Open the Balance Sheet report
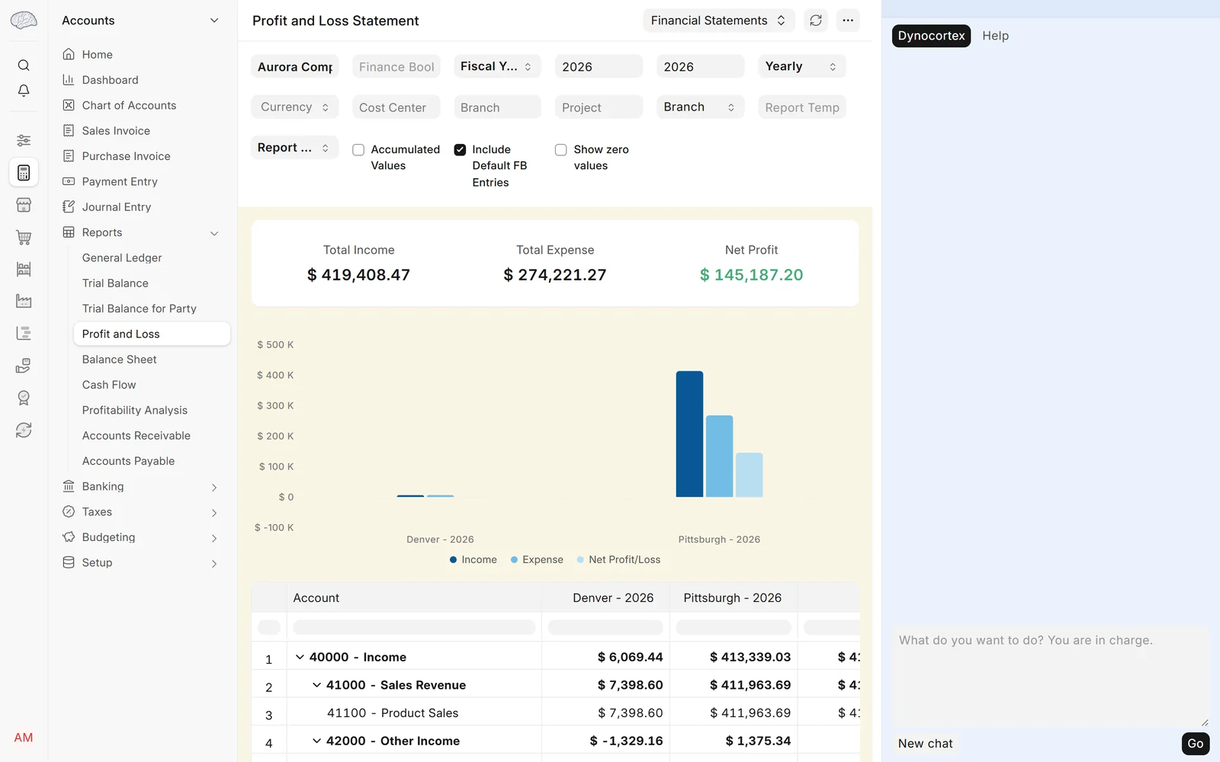This screenshot has height=762, width=1220. click(x=119, y=360)
